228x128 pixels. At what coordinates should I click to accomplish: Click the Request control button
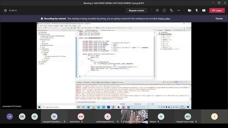coord(136,10)
